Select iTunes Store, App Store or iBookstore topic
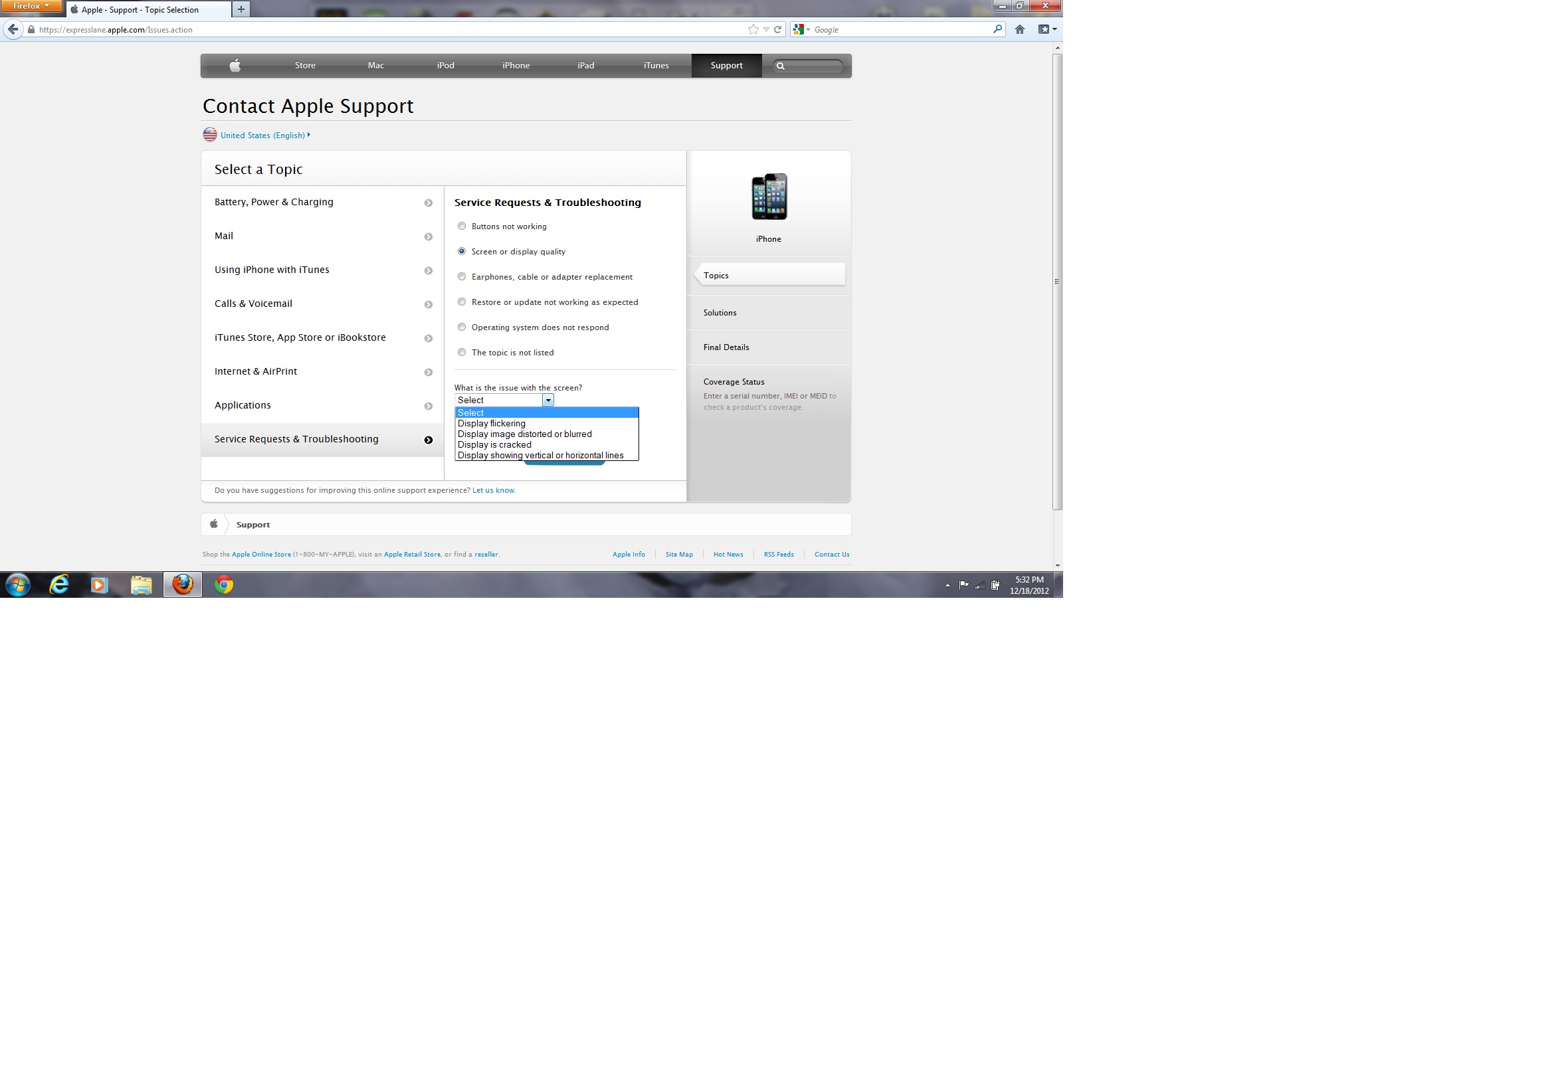The width and height of the screenshot is (1568, 1084). 323,338
